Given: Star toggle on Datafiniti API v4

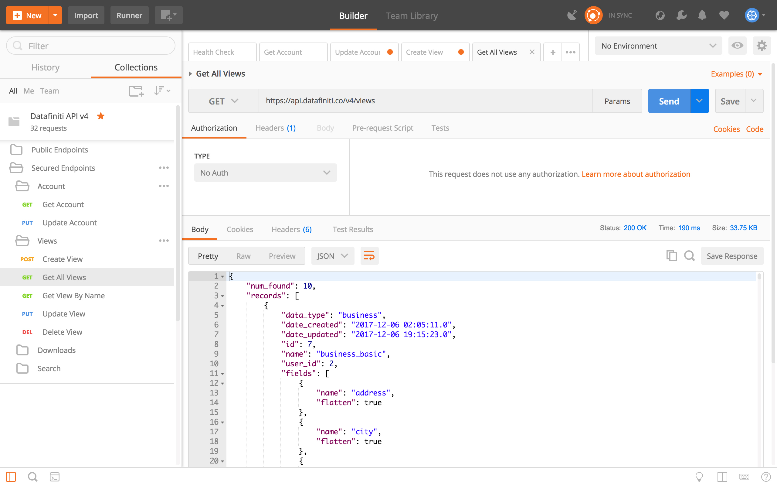Looking at the screenshot, I should [x=101, y=116].
